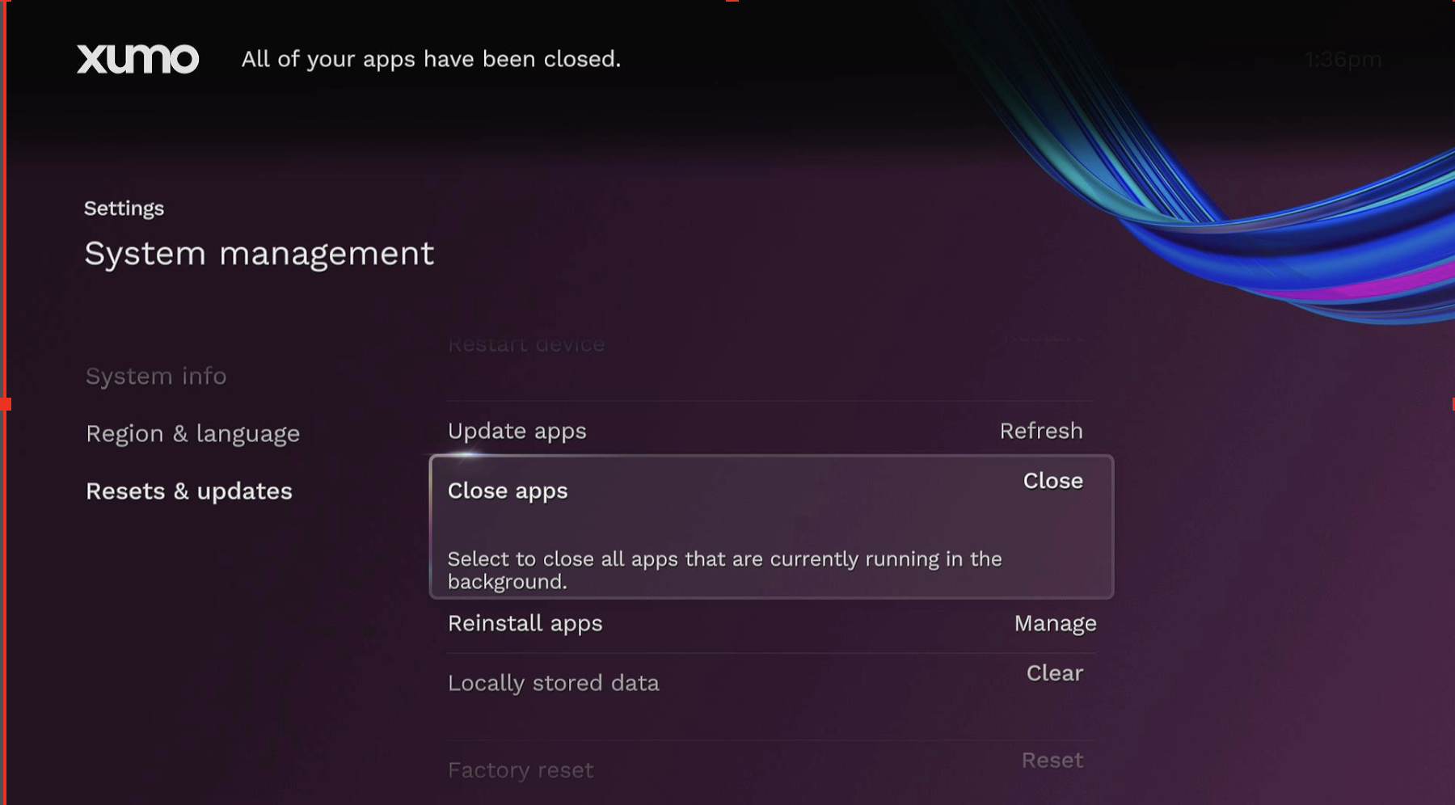Image resolution: width=1455 pixels, height=805 pixels.
Task: Click Clear for Locally stored data
Action: click(x=1054, y=673)
